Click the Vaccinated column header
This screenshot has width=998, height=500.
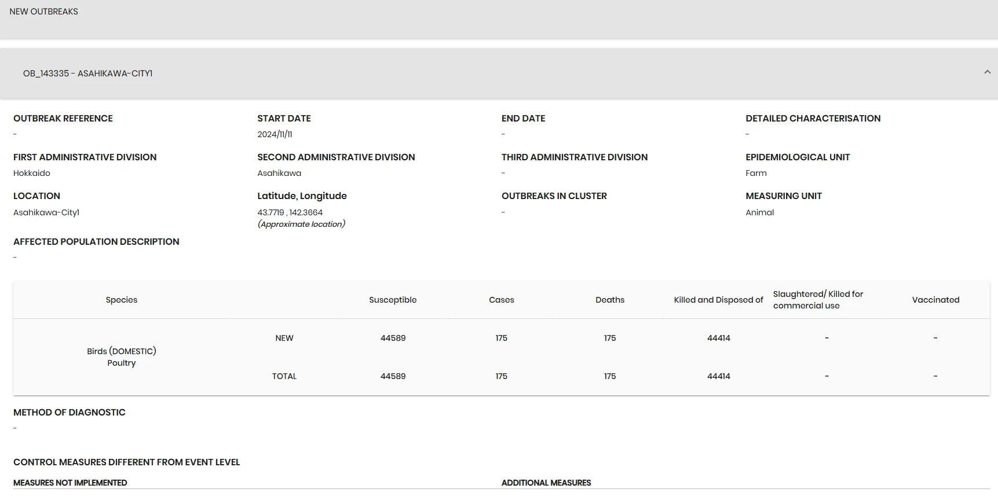coord(935,300)
